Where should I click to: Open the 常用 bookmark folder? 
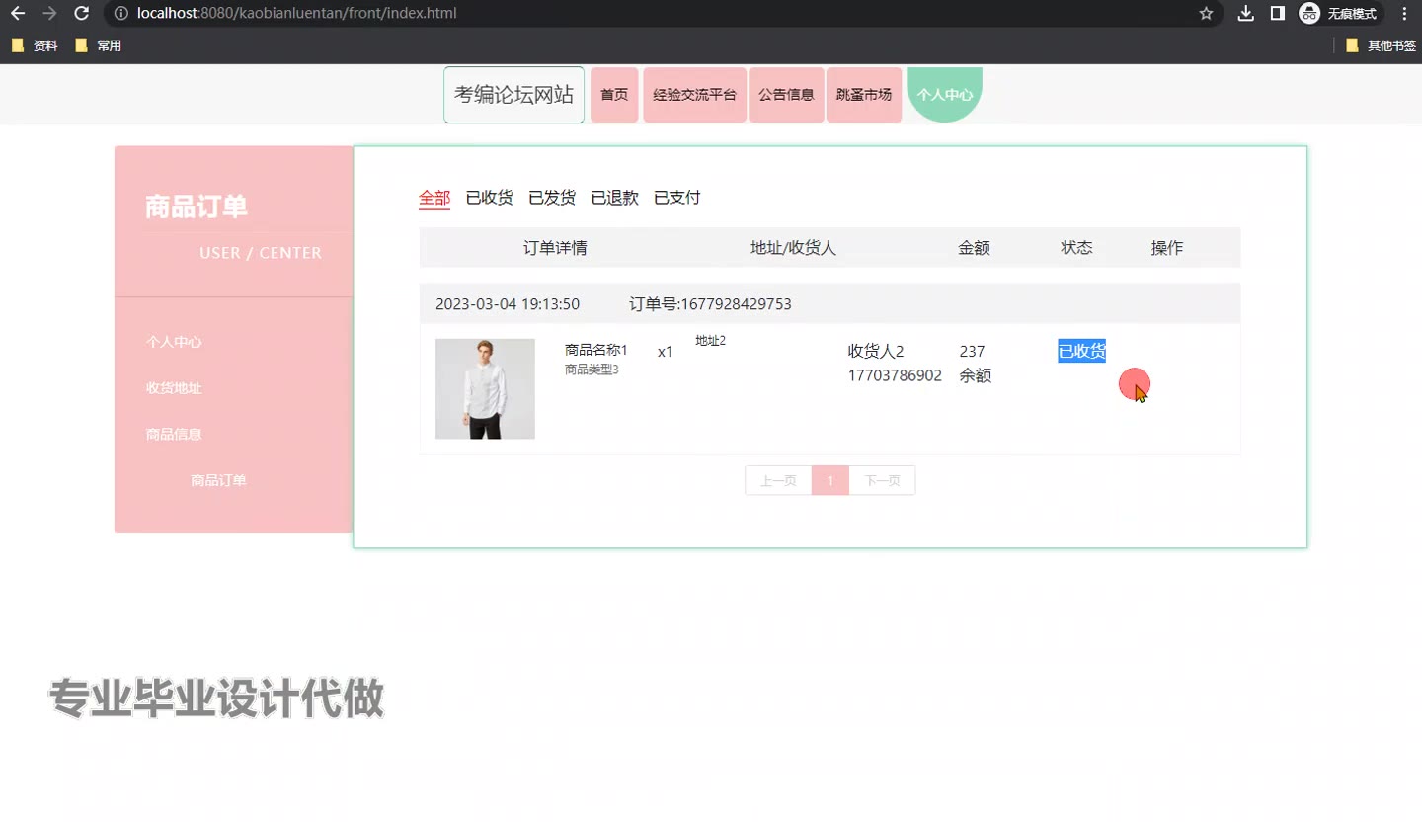[x=98, y=45]
